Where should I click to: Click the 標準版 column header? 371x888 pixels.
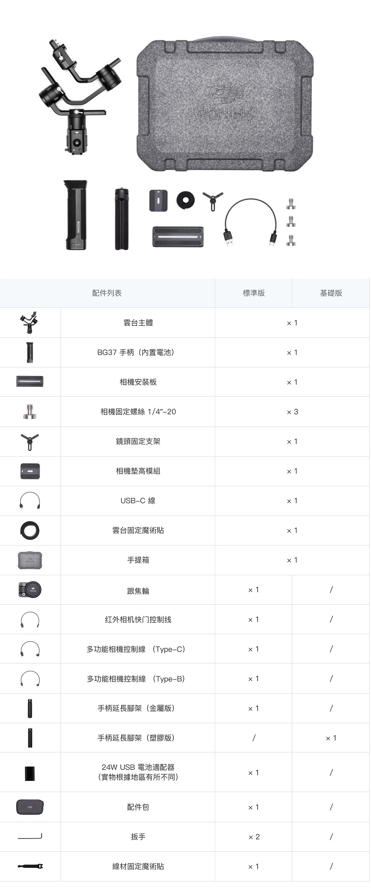(254, 293)
